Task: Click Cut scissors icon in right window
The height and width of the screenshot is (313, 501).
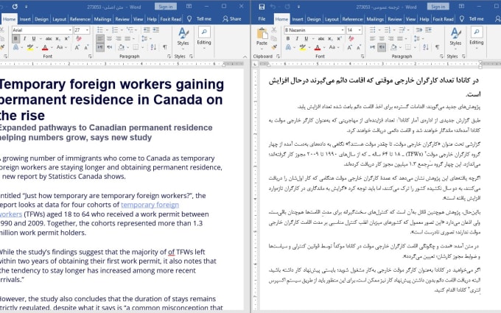Action: coord(274,29)
